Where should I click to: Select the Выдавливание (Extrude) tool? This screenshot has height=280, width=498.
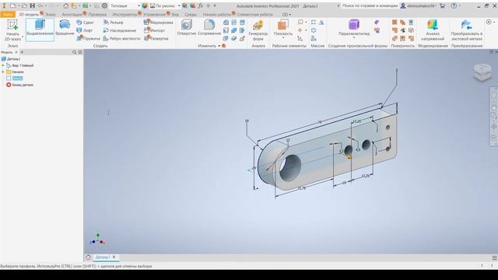40,30
